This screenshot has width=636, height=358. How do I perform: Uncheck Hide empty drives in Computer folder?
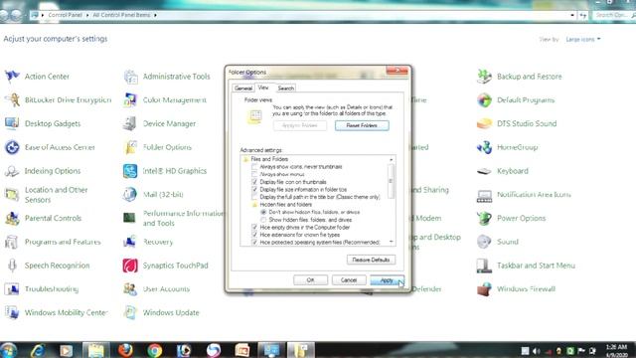click(254, 228)
